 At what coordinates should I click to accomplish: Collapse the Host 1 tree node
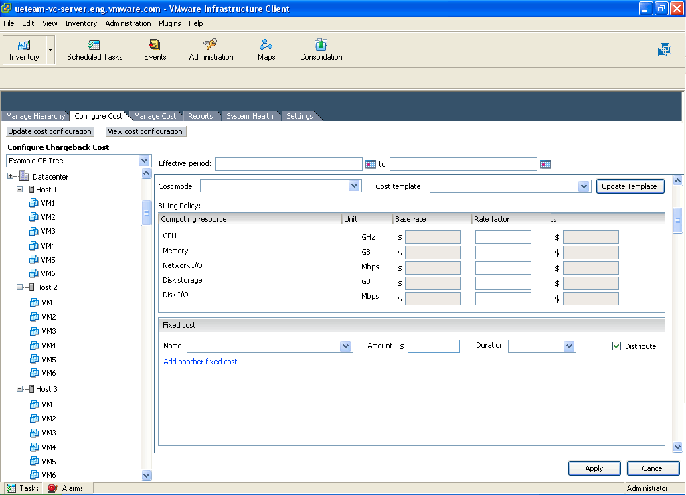click(20, 190)
